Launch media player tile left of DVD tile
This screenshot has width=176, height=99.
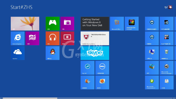tap(152, 24)
